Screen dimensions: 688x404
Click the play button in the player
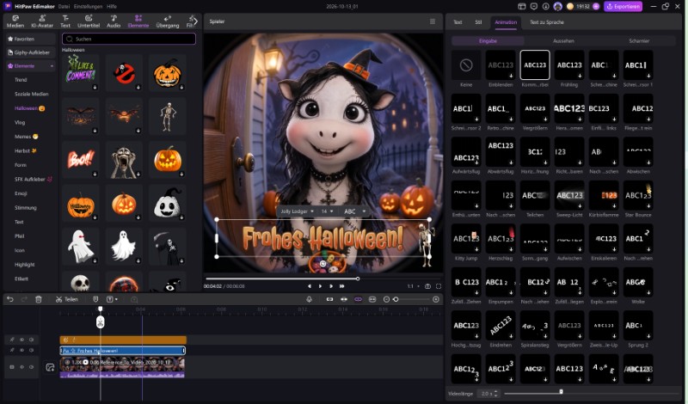click(320, 286)
